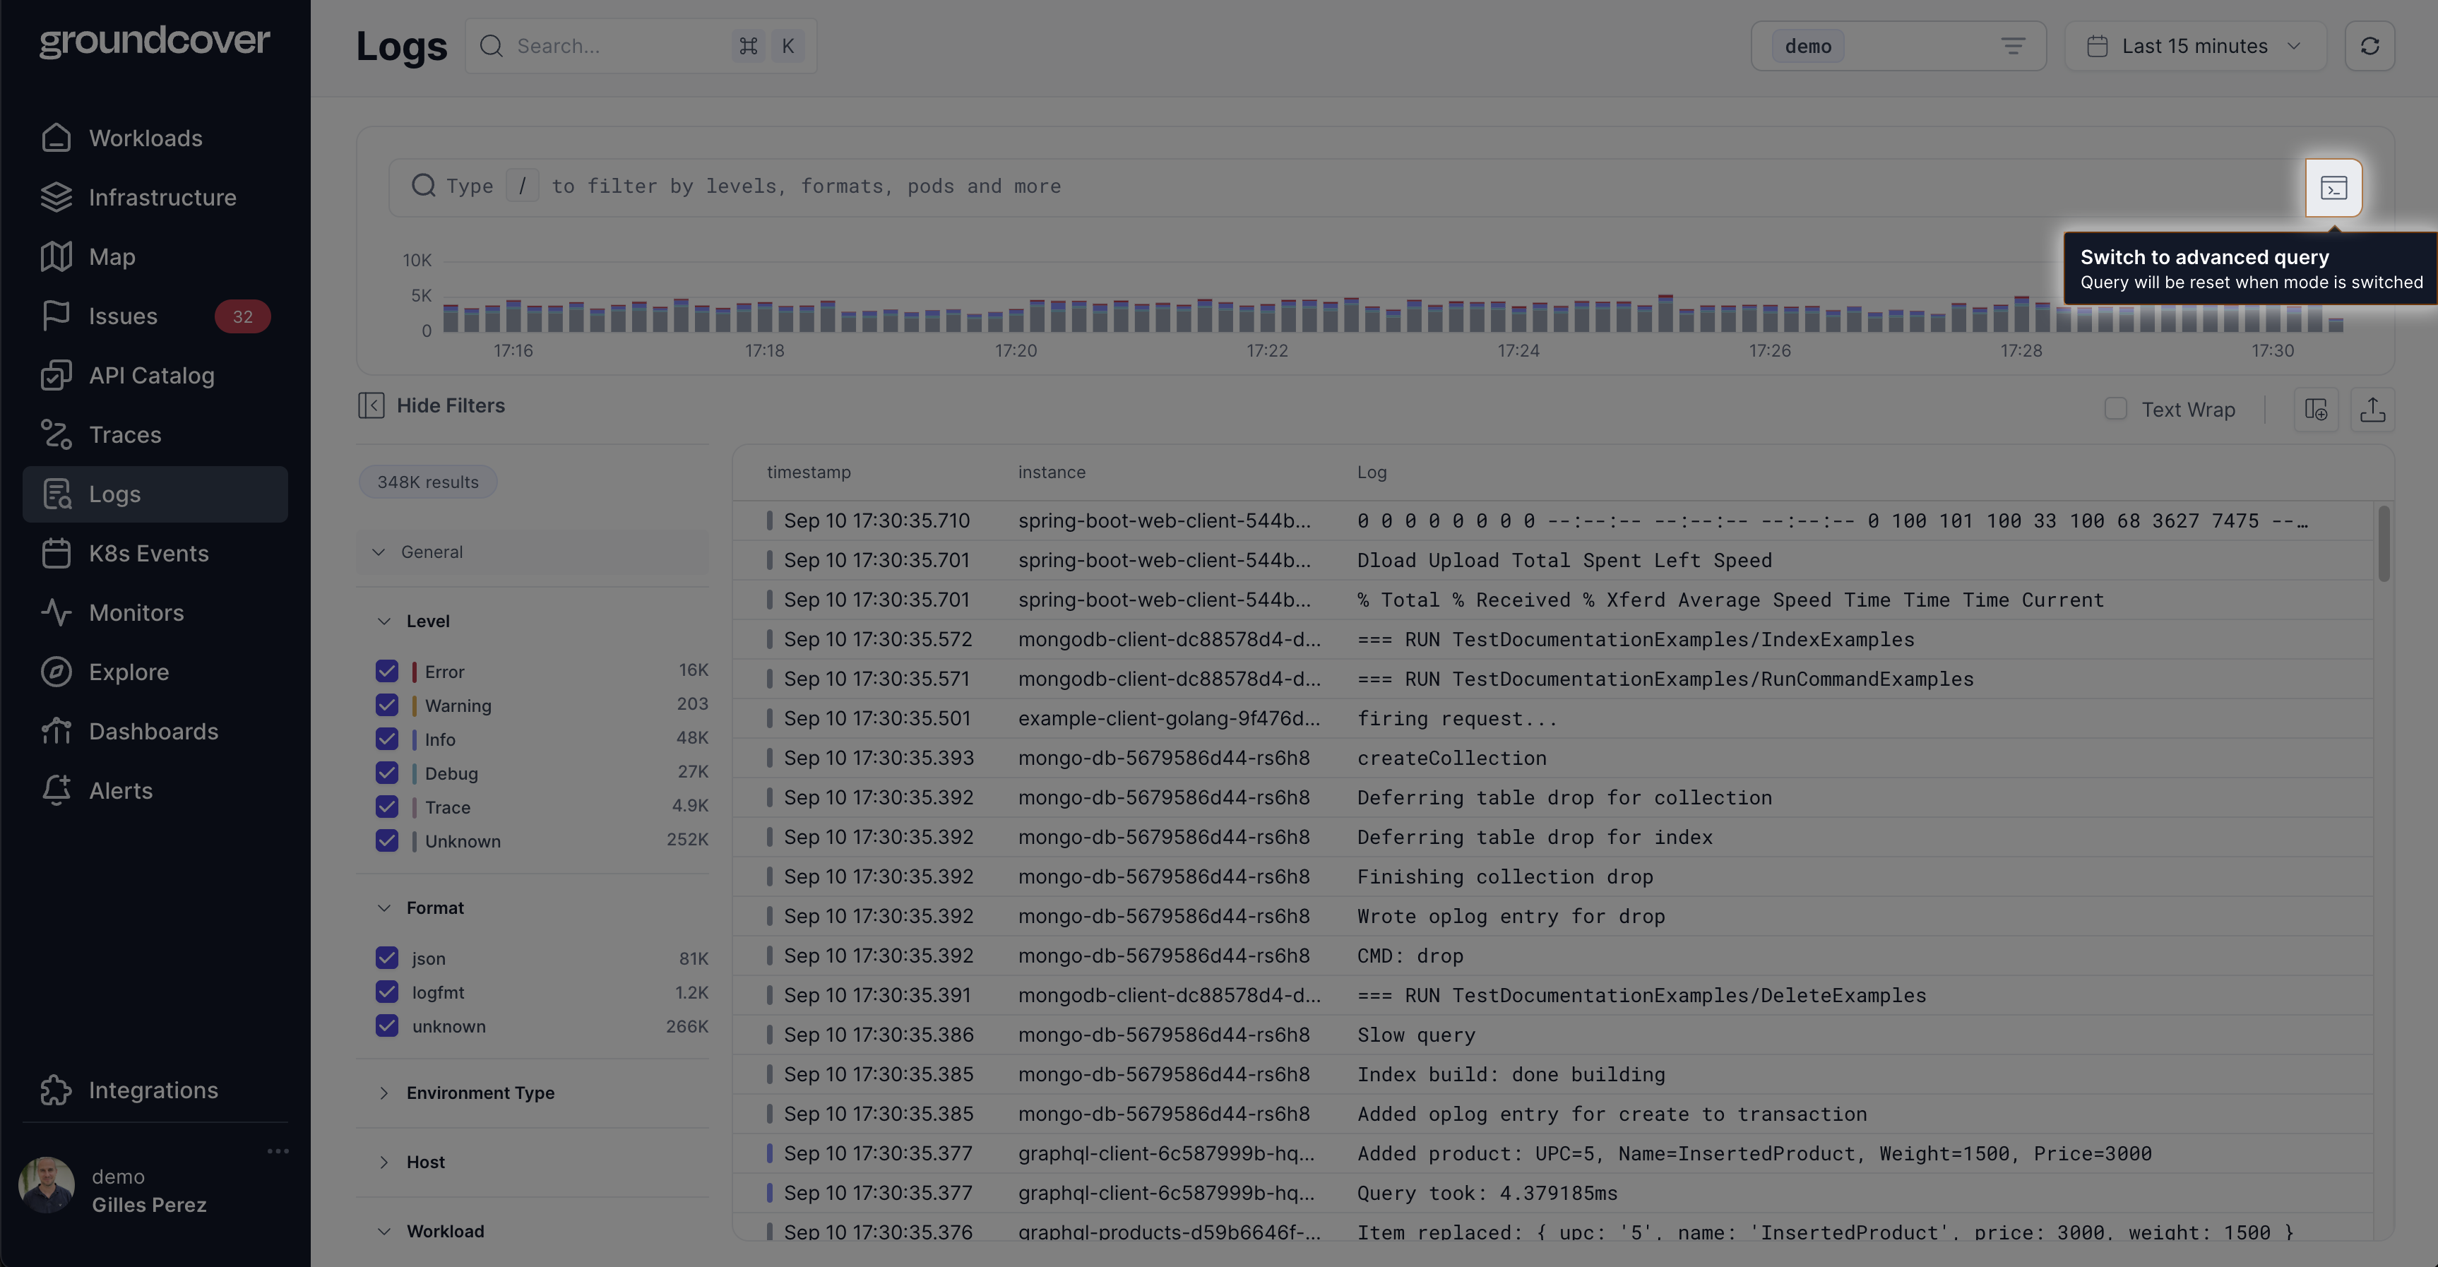Screen dimensions: 2438x1267
Task: Open Integrations puzzle icon
Action: tap(56, 1090)
